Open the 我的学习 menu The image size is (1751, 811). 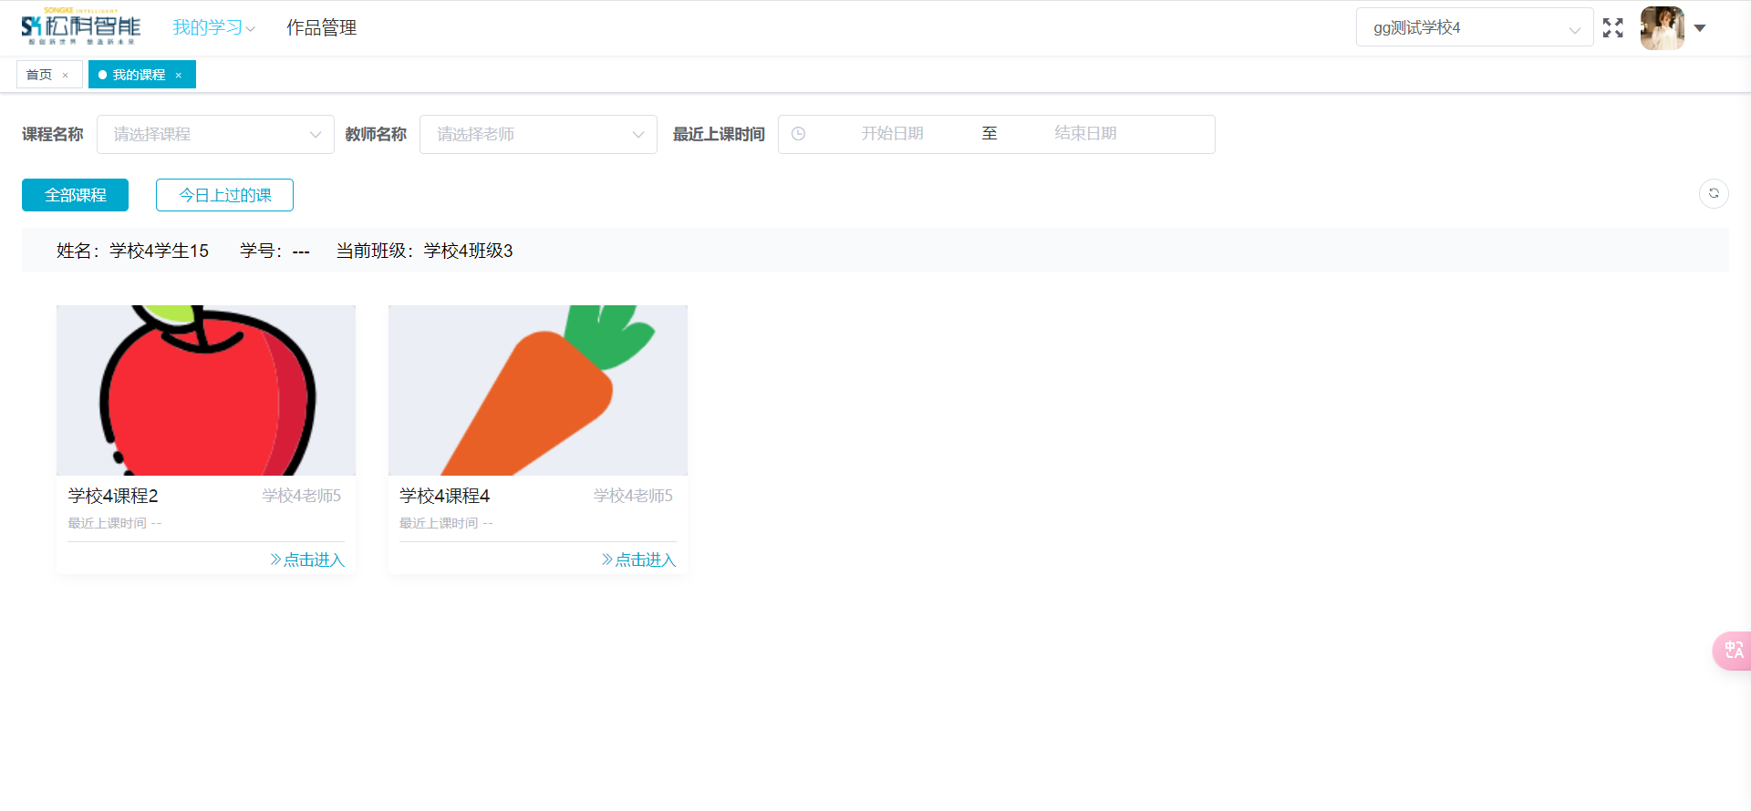[x=213, y=28]
